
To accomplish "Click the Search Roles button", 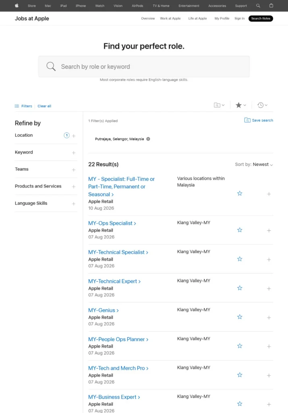I will tap(261, 19).
